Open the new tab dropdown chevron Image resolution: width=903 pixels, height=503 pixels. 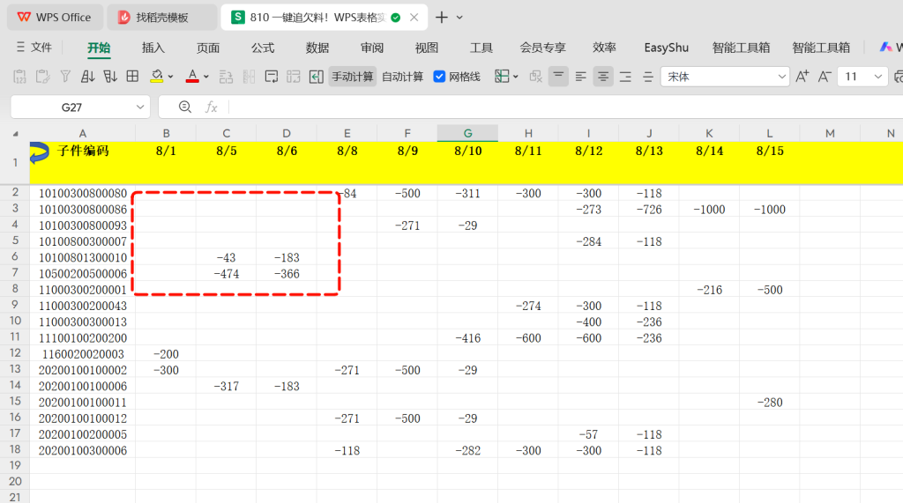pos(459,18)
